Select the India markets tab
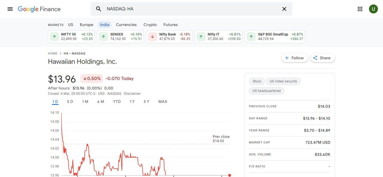 click(x=104, y=25)
